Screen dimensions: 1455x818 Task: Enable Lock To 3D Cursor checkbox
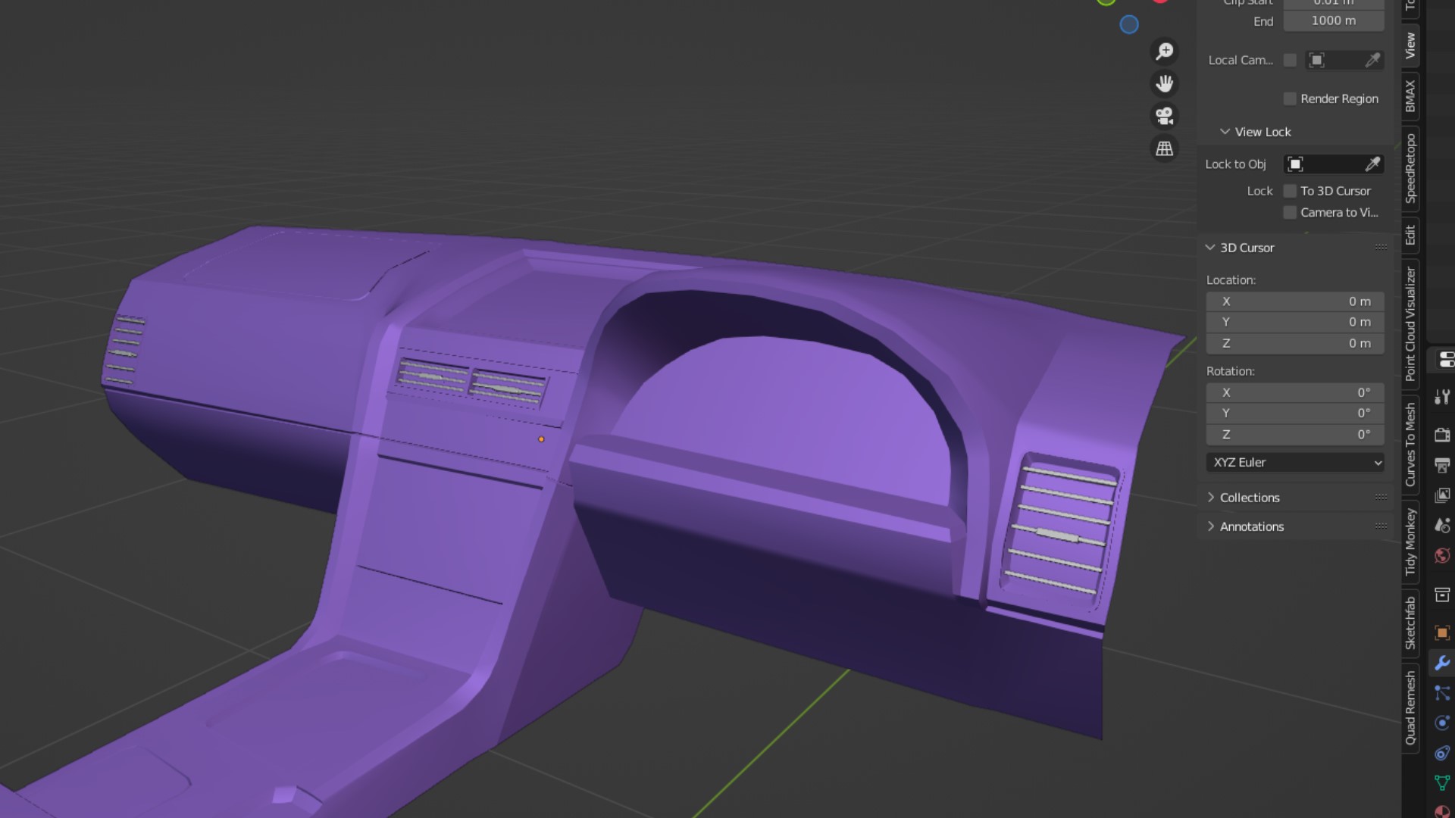tap(1290, 192)
